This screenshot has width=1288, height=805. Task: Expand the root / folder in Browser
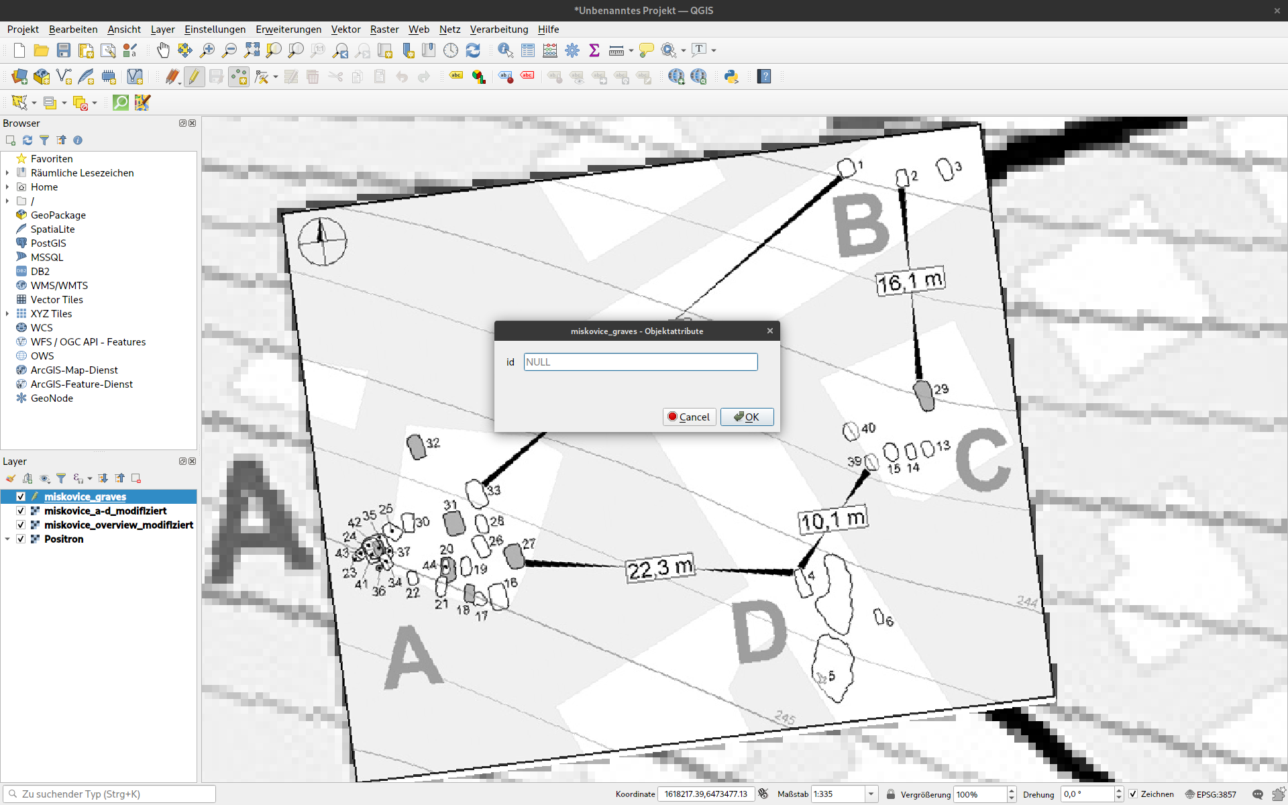point(7,201)
